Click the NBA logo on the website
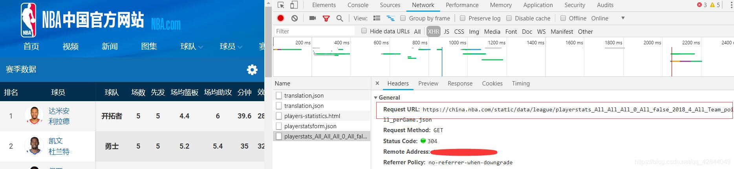This screenshot has height=169, width=734. pyautogui.click(x=28, y=20)
